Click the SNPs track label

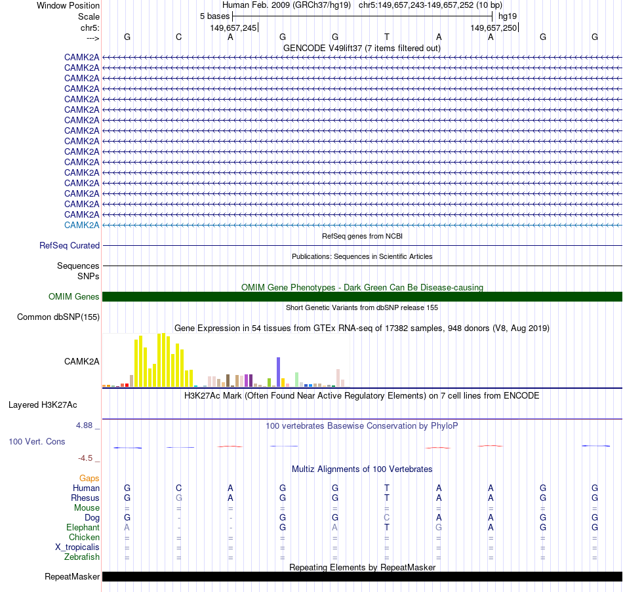89,276
